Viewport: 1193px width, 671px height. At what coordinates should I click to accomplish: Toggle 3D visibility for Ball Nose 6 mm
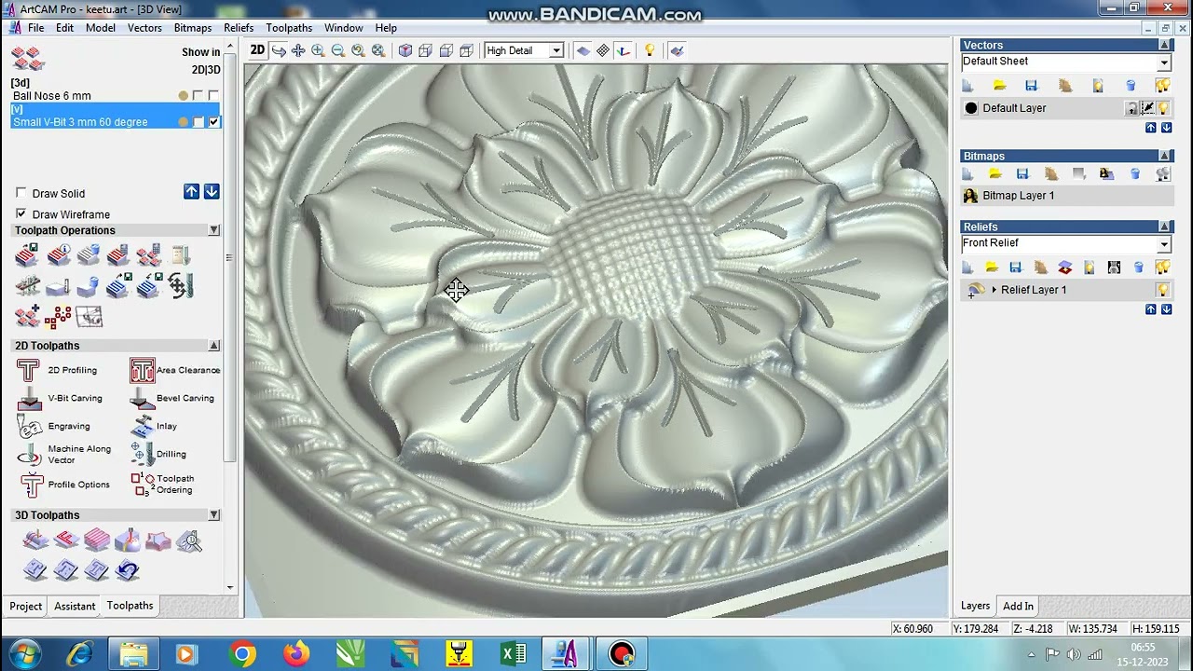213,96
